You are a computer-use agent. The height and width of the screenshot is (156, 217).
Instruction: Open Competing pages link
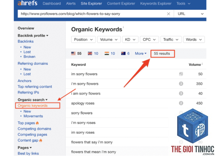click(32, 135)
